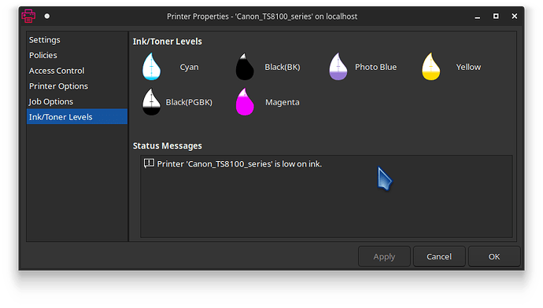Image resolution: width=543 pixels, height=308 pixels.
Task: Click the 'Photo Blue' label
Action: [x=375, y=67]
